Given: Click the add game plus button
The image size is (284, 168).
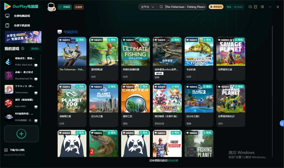Looking at the screenshot, I should (21, 134).
